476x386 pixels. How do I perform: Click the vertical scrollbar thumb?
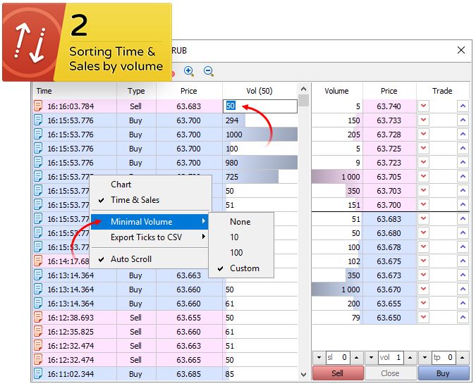click(303, 100)
